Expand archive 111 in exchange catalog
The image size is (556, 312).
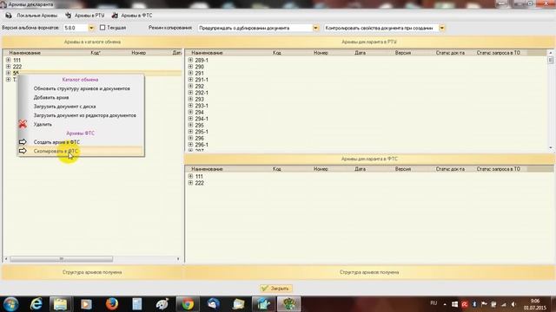pyautogui.click(x=9, y=60)
